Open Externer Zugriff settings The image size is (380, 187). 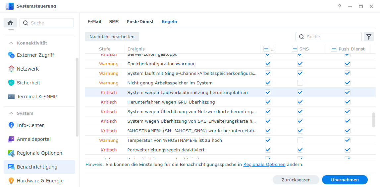point(35,55)
